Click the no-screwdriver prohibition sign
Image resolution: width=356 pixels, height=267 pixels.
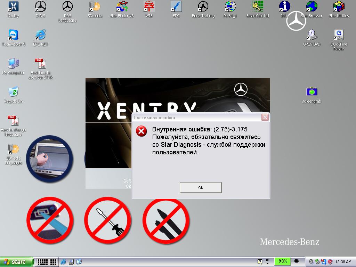click(108, 220)
